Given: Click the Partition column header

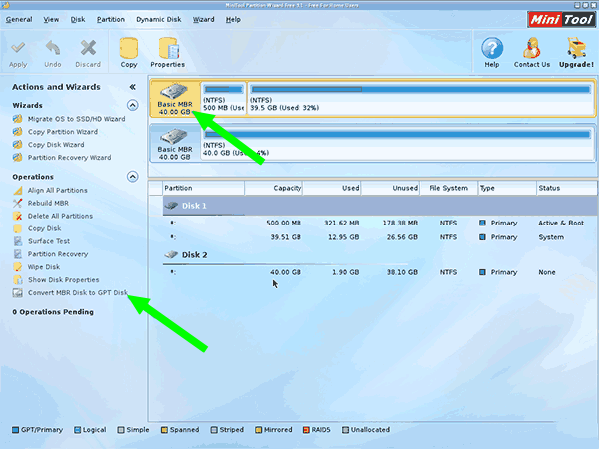Looking at the screenshot, I should [204, 188].
